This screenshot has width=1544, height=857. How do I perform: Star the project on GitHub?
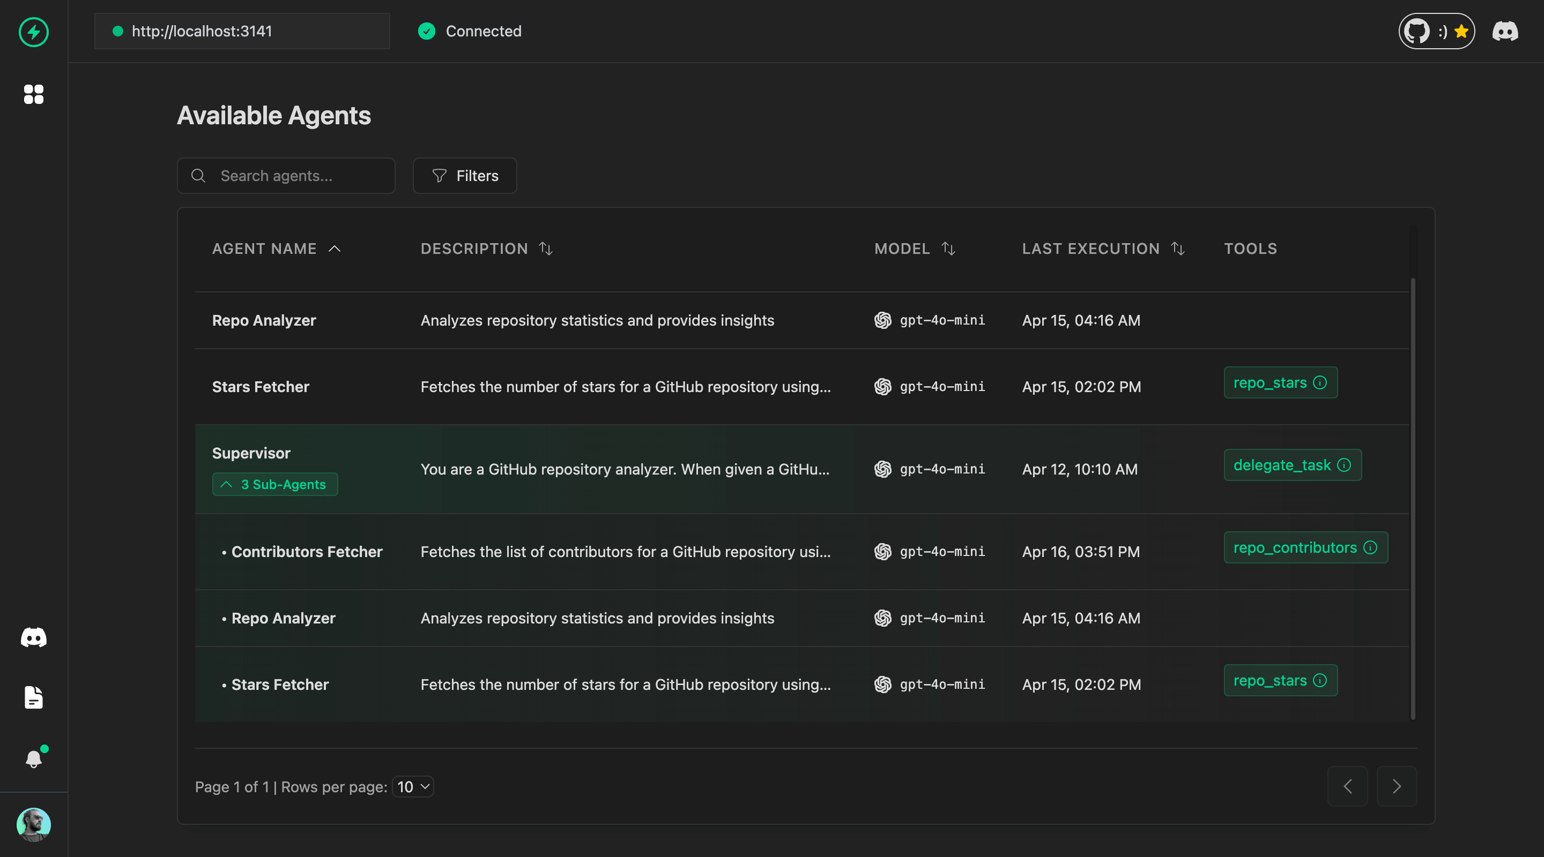[x=1461, y=31]
